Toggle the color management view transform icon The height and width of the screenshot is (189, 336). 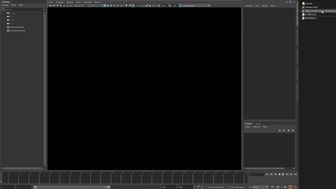[x=180, y=5]
